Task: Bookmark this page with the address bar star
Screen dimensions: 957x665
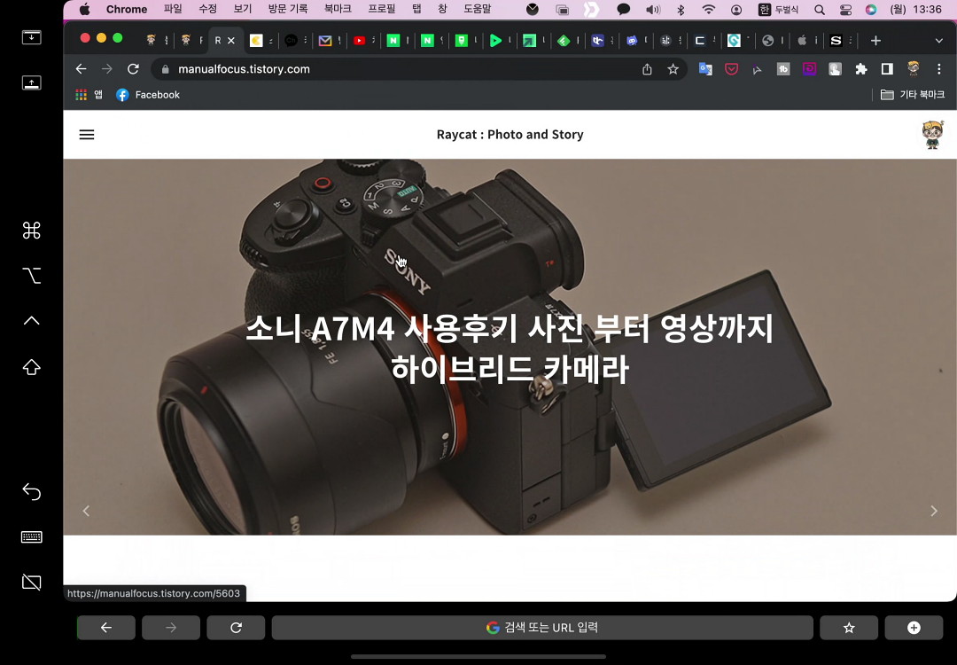Action: [673, 69]
